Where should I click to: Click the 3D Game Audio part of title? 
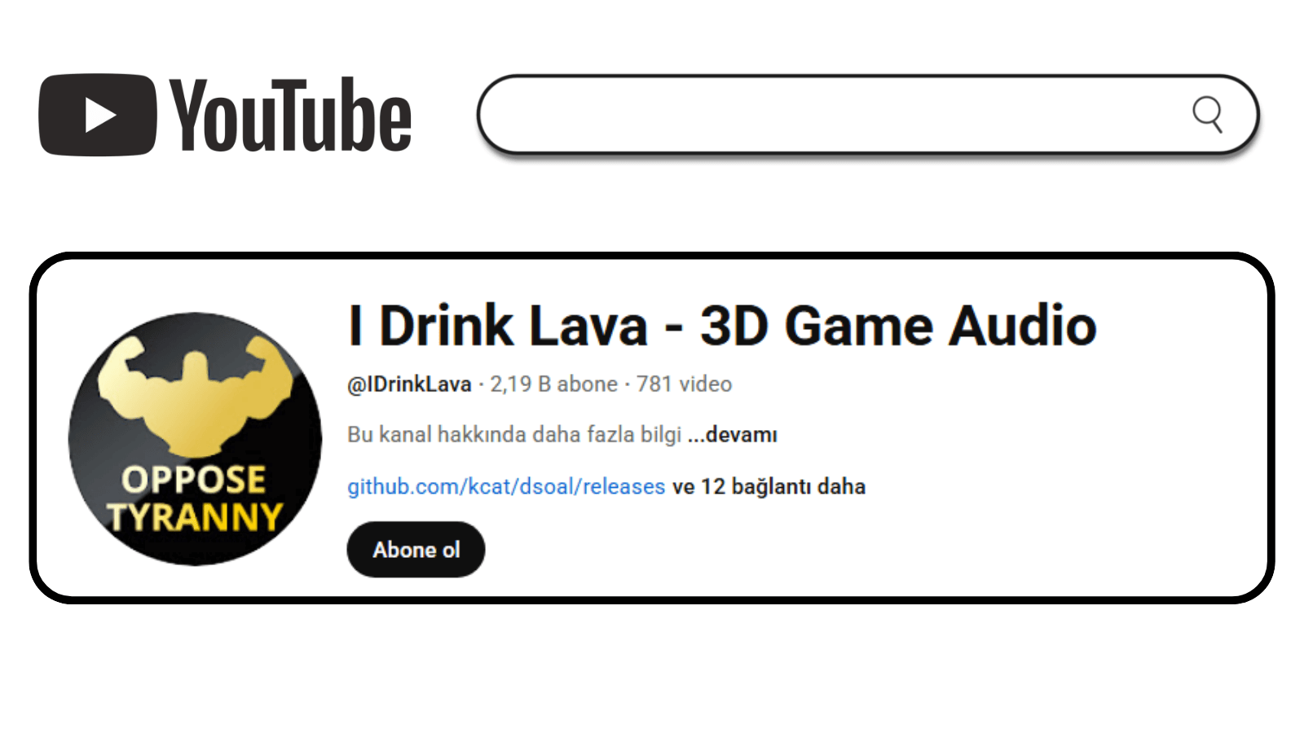pos(898,326)
